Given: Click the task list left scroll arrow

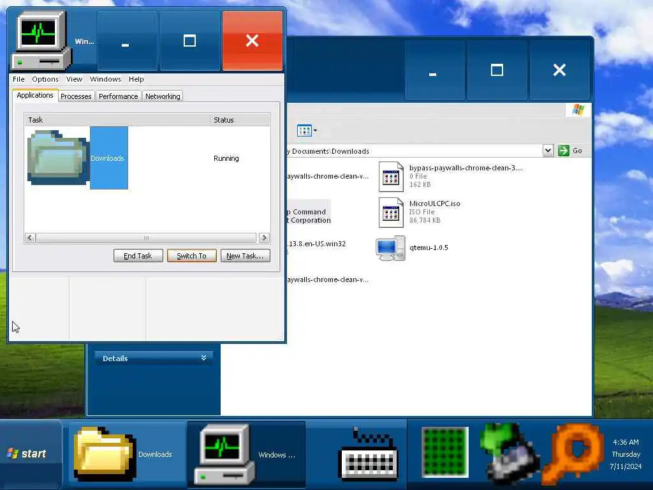Looking at the screenshot, I should pos(29,238).
